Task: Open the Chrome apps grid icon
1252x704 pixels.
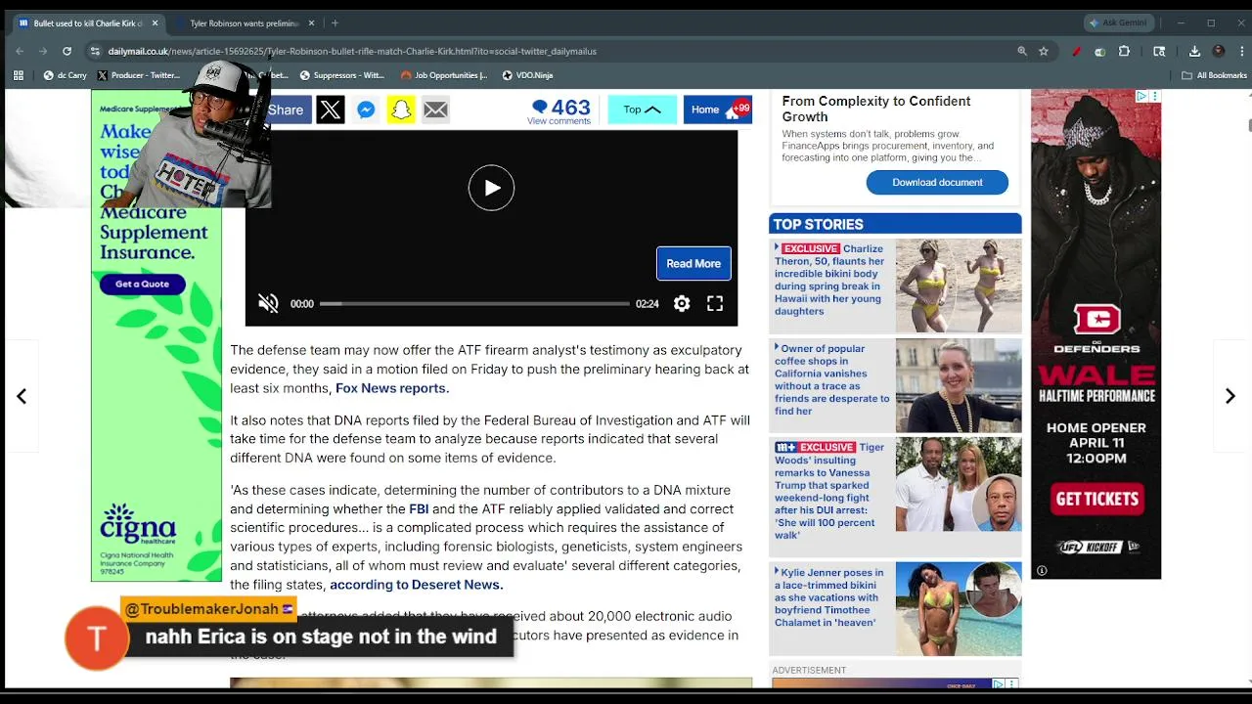Action: click(18, 75)
